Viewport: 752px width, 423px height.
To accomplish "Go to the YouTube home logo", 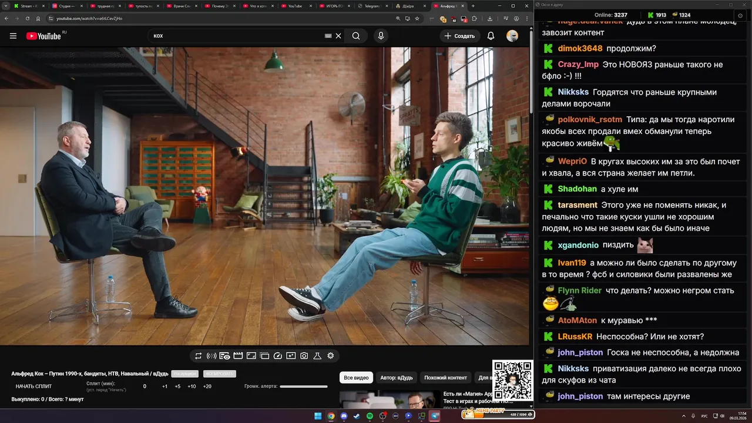I will click(x=43, y=36).
